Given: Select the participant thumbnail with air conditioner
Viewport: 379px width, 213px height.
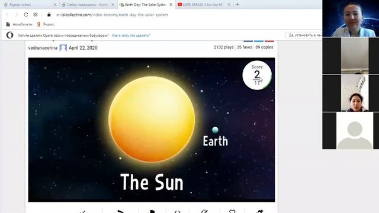Looking at the screenshot, I should (351, 93).
